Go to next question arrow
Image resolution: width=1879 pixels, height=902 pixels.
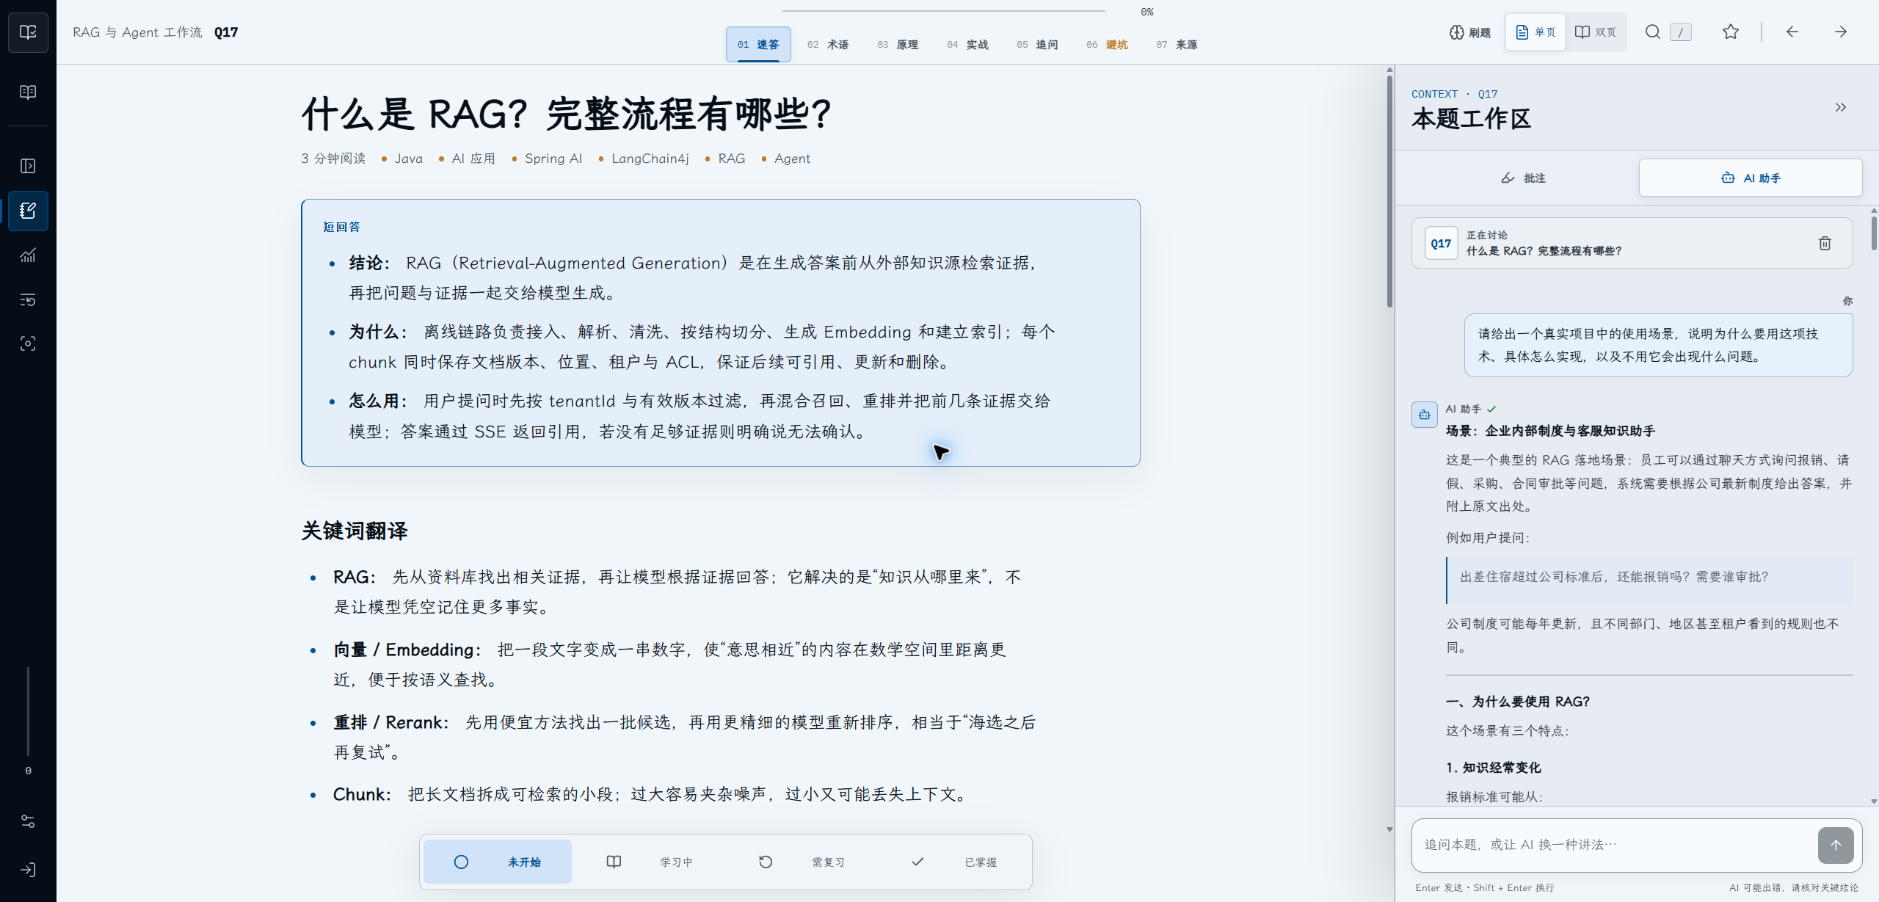click(x=1841, y=32)
